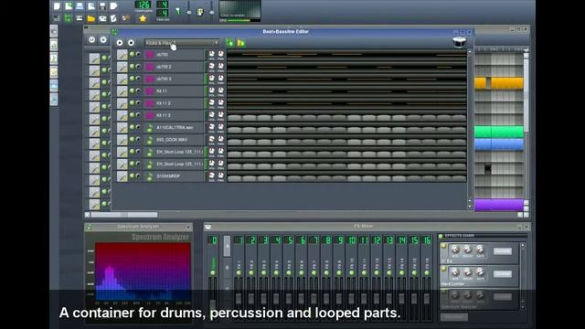Solo the D100KMIDP track
The width and height of the screenshot is (585, 329).
click(138, 175)
